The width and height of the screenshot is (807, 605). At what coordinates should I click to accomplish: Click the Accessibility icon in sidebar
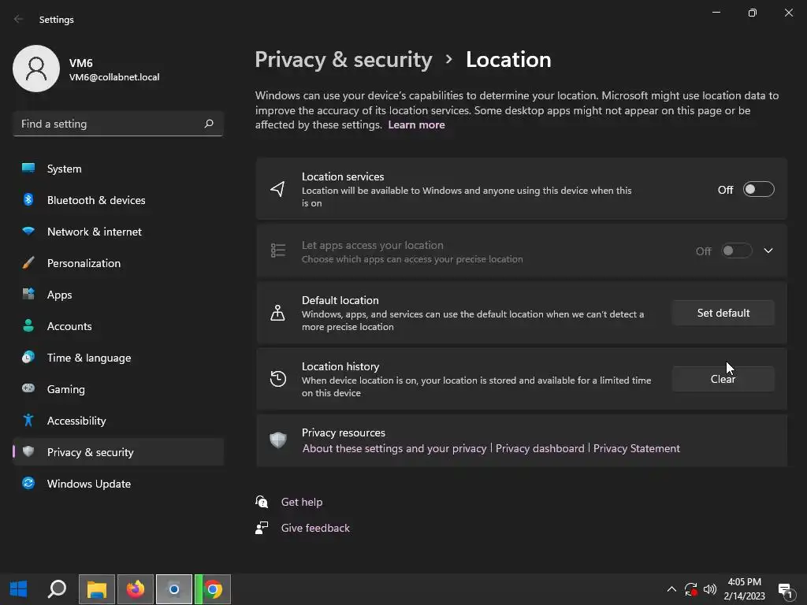click(x=28, y=421)
